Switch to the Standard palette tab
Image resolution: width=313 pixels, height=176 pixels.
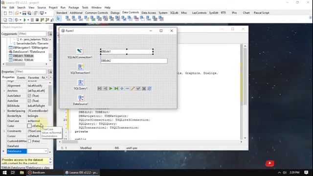[x=62, y=13]
